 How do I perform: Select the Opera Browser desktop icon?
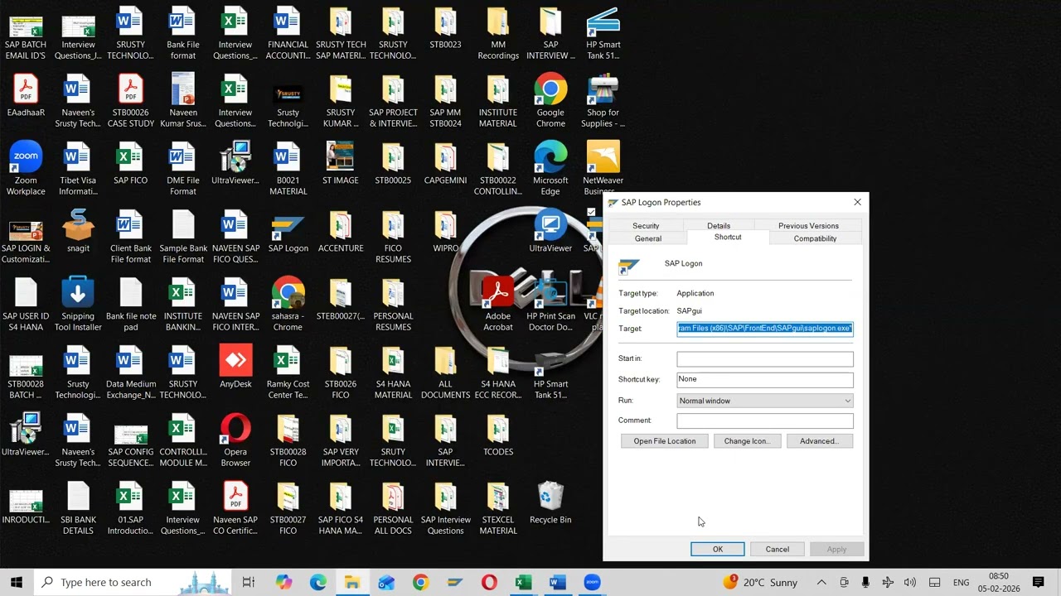click(x=235, y=441)
